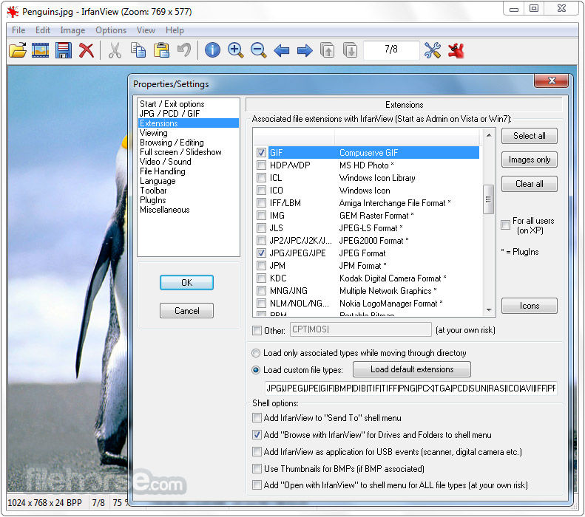
Task: Check the HDP/WDP extension checkbox
Action: coord(261,165)
